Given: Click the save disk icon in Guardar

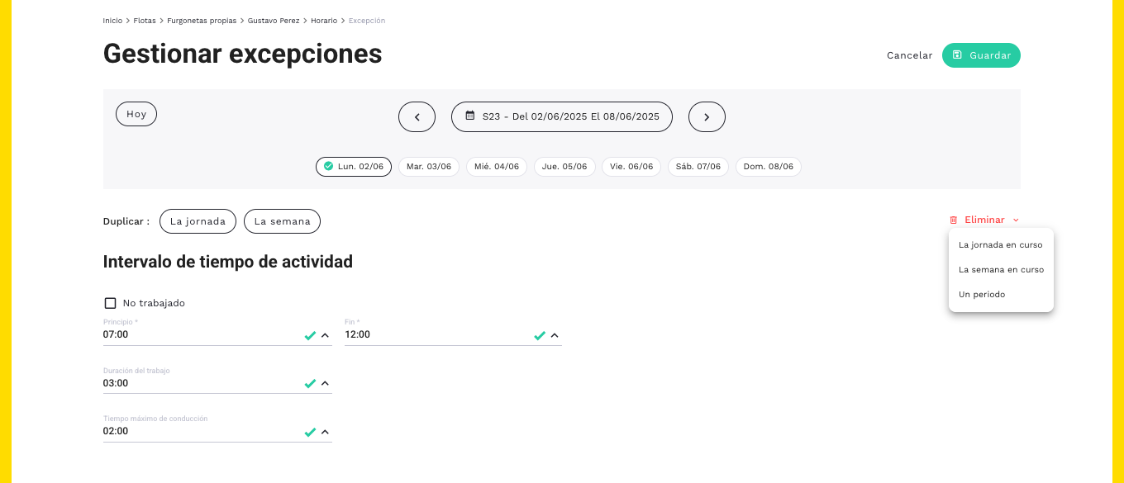Looking at the screenshot, I should [957, 55].
